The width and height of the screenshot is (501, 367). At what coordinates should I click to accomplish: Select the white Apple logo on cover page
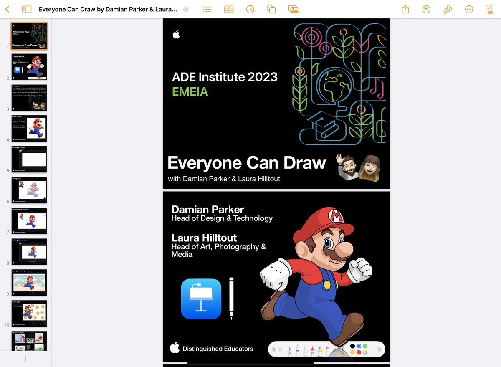click(x=176, y=34)
